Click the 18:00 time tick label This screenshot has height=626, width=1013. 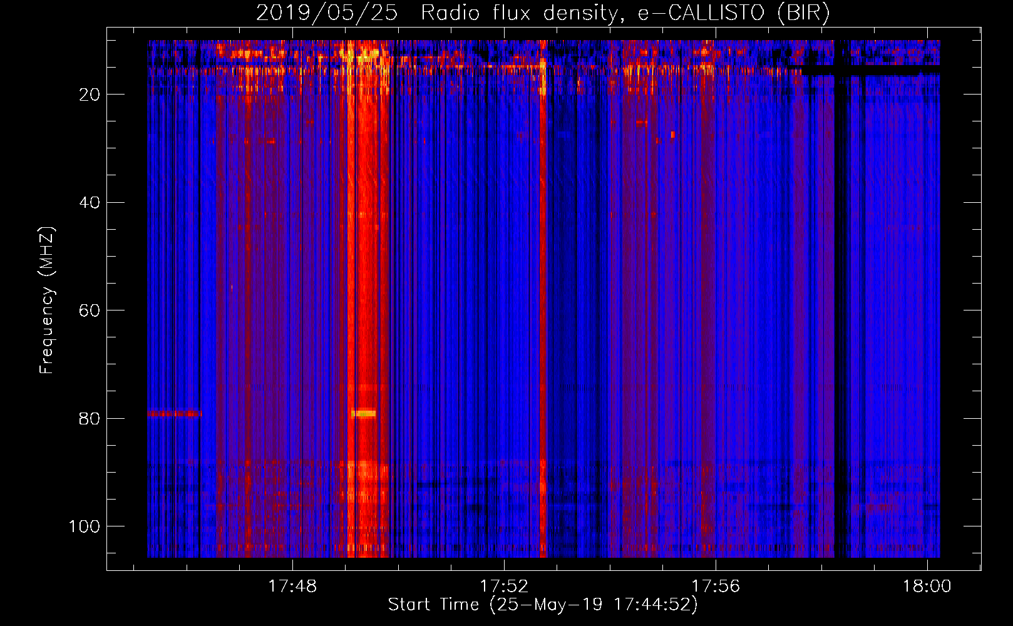[x=927, y=586]
